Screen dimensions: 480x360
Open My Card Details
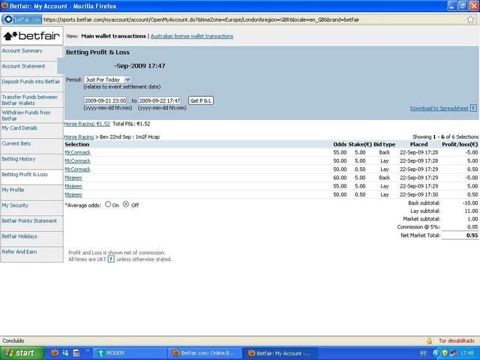19,128
